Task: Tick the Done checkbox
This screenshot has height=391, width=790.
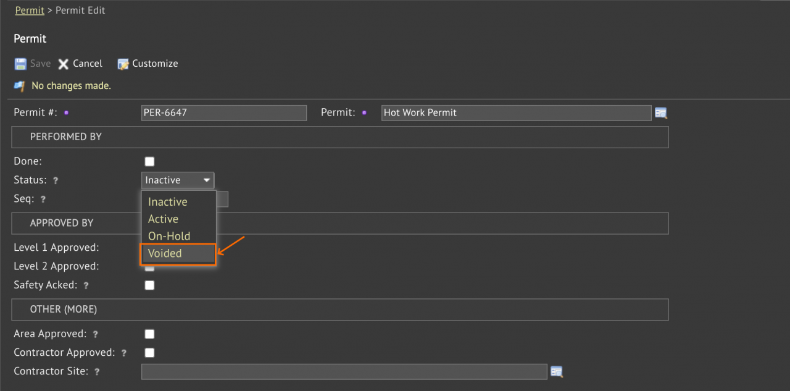Action: (x=149, y=162)
